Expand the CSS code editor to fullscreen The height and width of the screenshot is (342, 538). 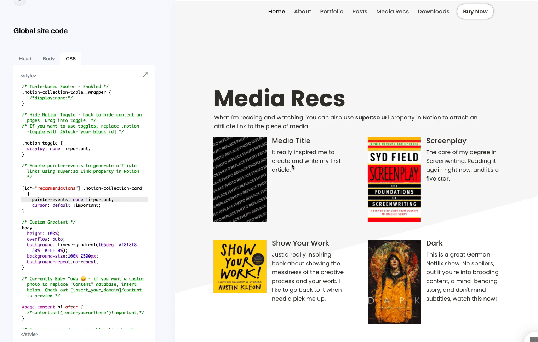click(145, 75)
